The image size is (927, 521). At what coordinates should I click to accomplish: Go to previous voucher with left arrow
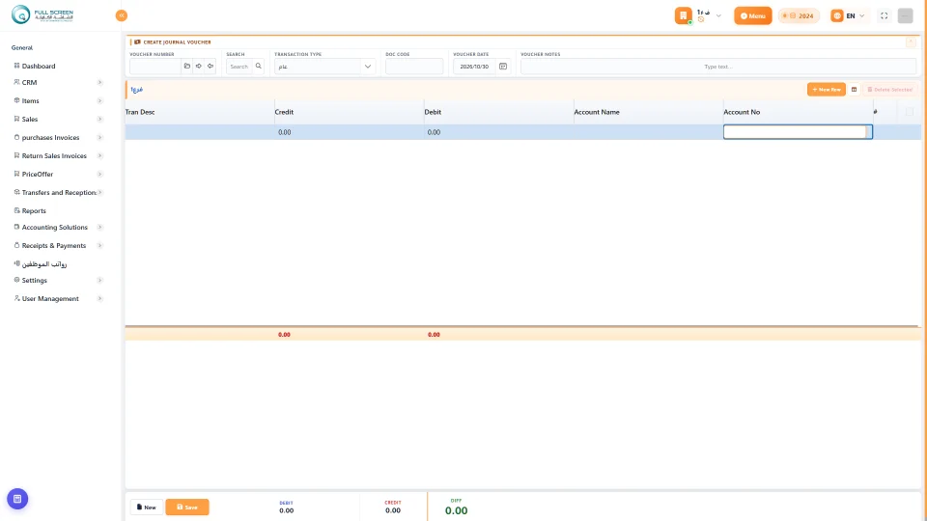211,67
